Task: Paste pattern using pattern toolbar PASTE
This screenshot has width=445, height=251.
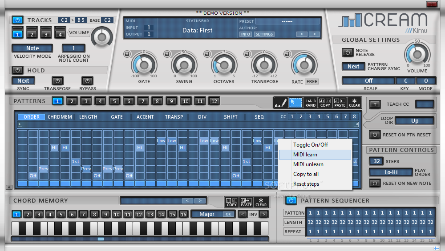Action: pos(340,103)
